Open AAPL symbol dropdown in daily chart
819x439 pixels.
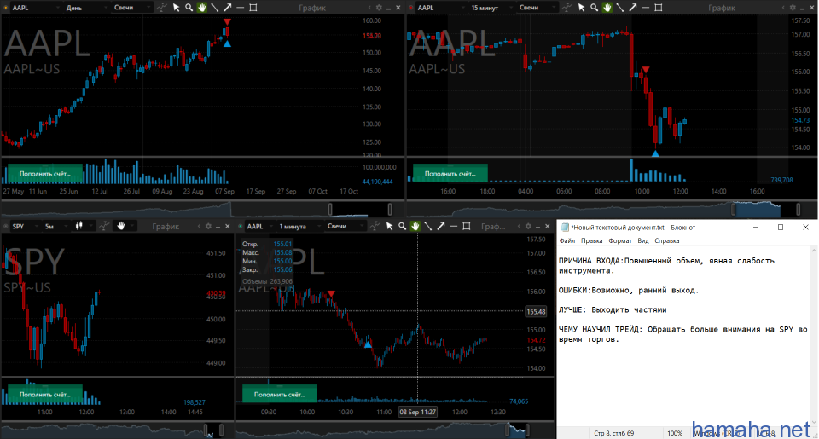click(x=34, y=8)
